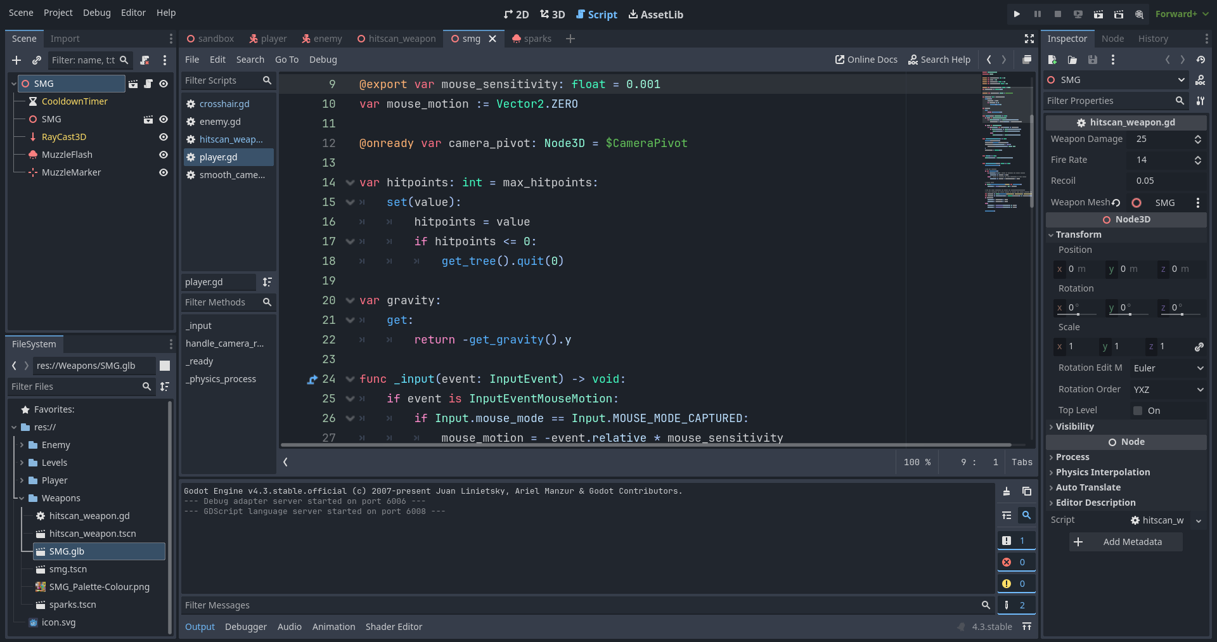Screen dimensions: 1217x642
Task: Disable the Top Level checkbox
Action: (x=1137, y=410)
